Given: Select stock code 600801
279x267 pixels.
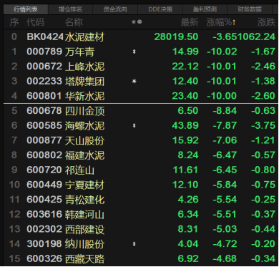Looking at the screenshot, I should tap(44, 96).
